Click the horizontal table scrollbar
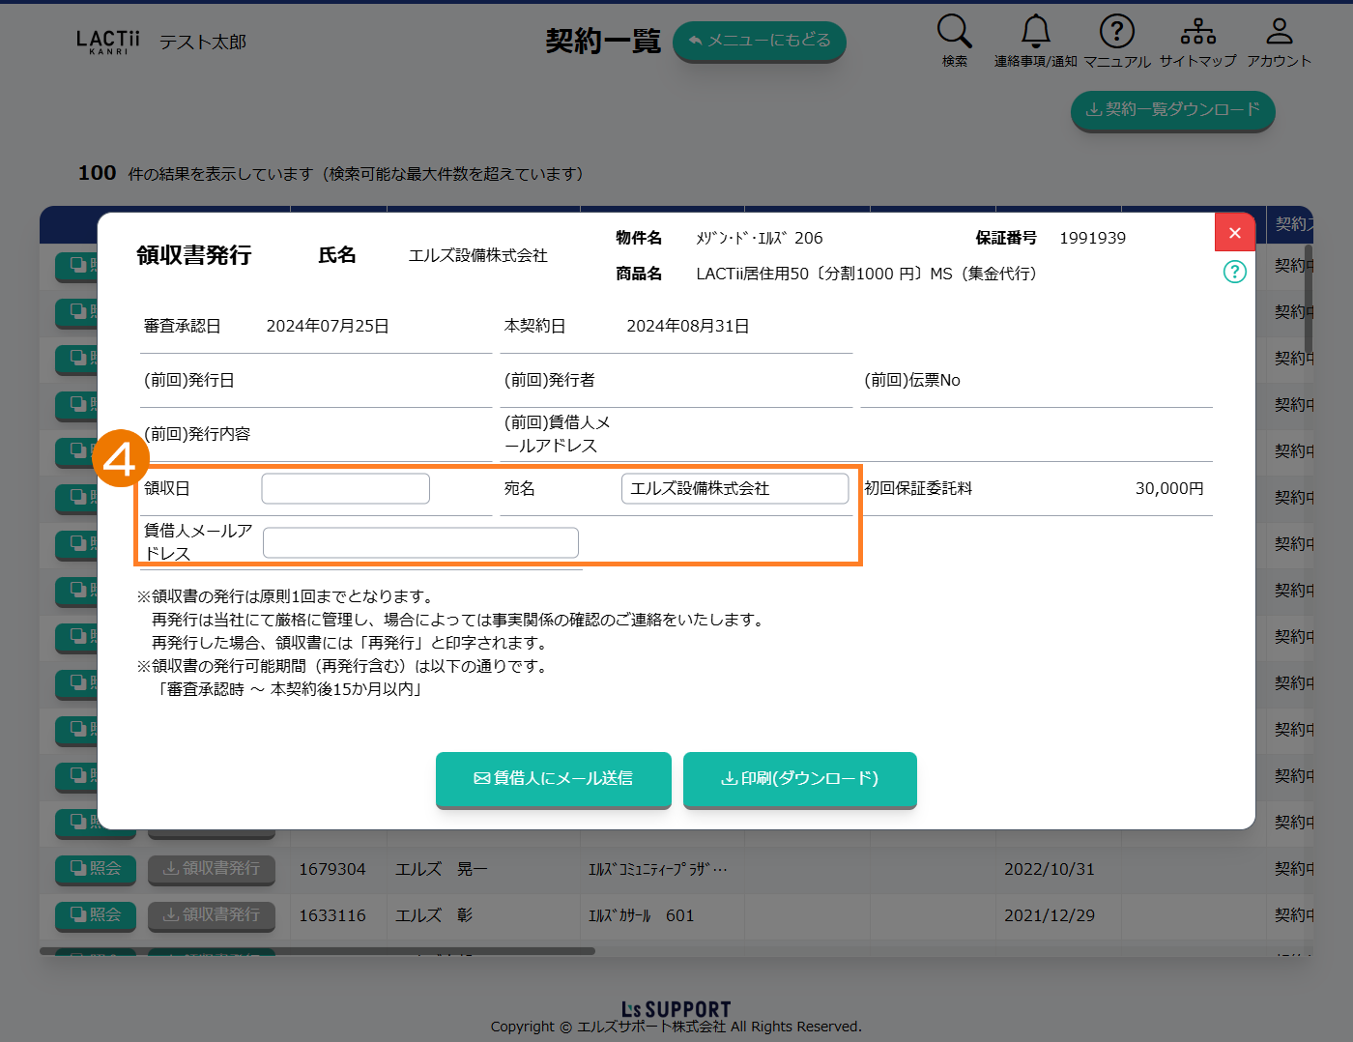 319,951
